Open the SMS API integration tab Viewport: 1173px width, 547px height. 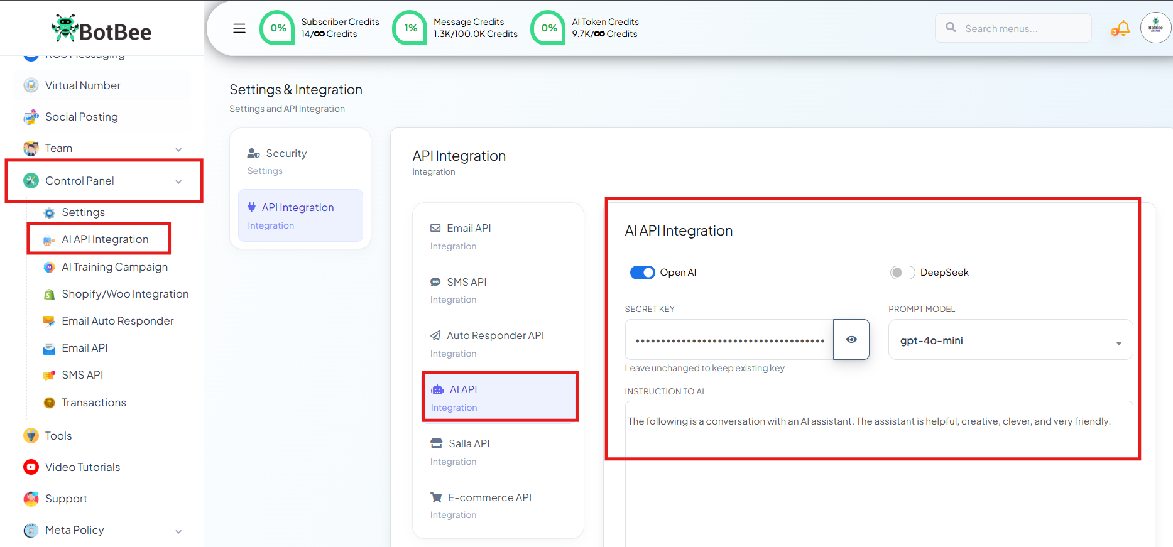tap(499, 291)
